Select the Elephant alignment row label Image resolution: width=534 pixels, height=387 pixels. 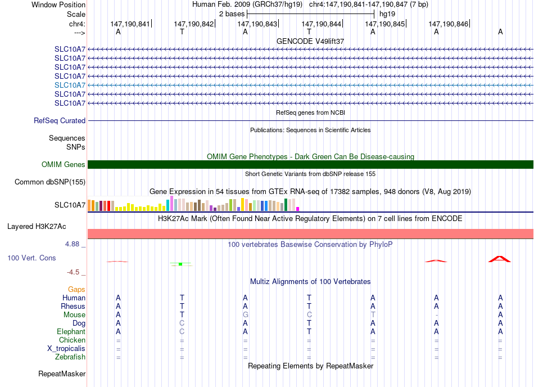71,331
